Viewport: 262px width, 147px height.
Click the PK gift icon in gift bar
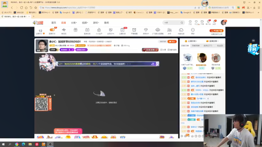(77, 137)
